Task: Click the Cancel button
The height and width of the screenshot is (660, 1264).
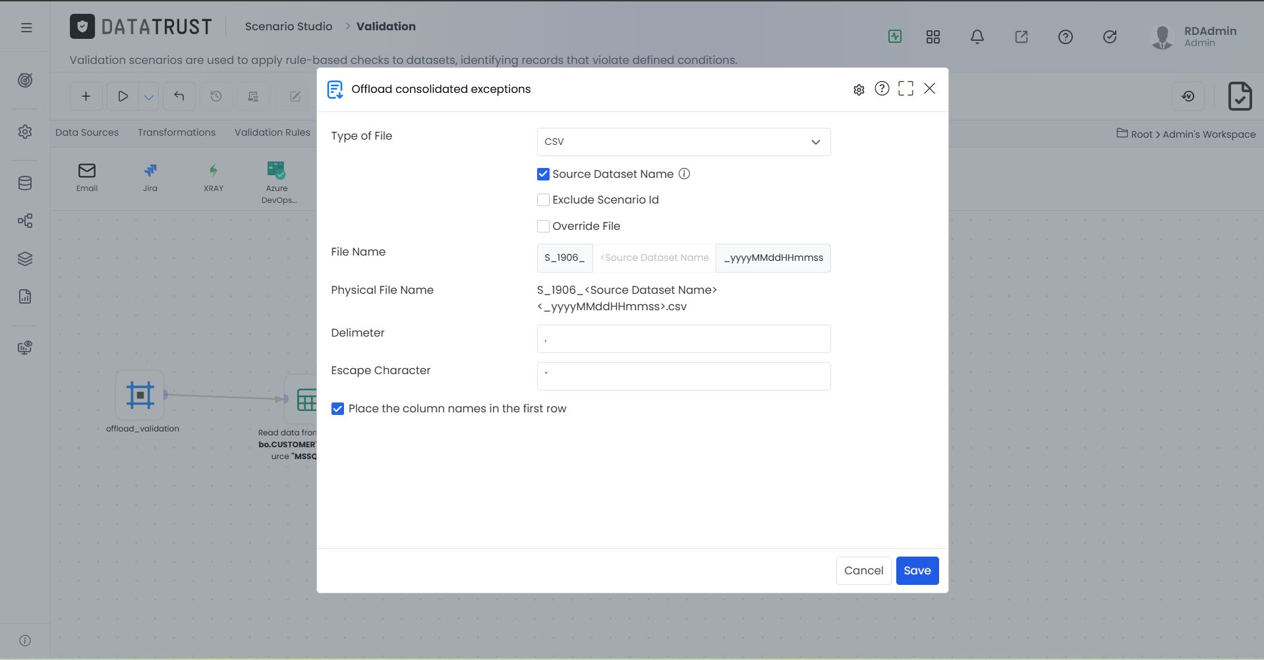Action: pyautogui.click(x=863, y=570)
